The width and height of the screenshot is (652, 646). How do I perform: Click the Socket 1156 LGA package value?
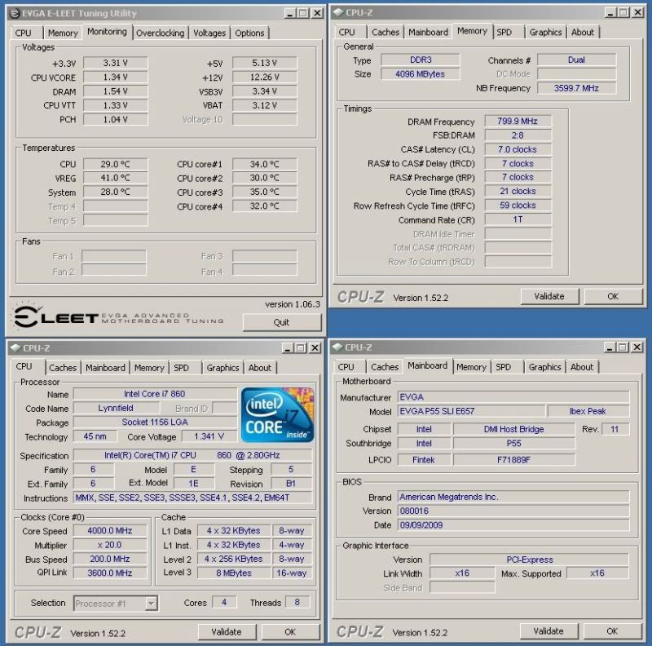pyautogui.click(x=155, y=422)
